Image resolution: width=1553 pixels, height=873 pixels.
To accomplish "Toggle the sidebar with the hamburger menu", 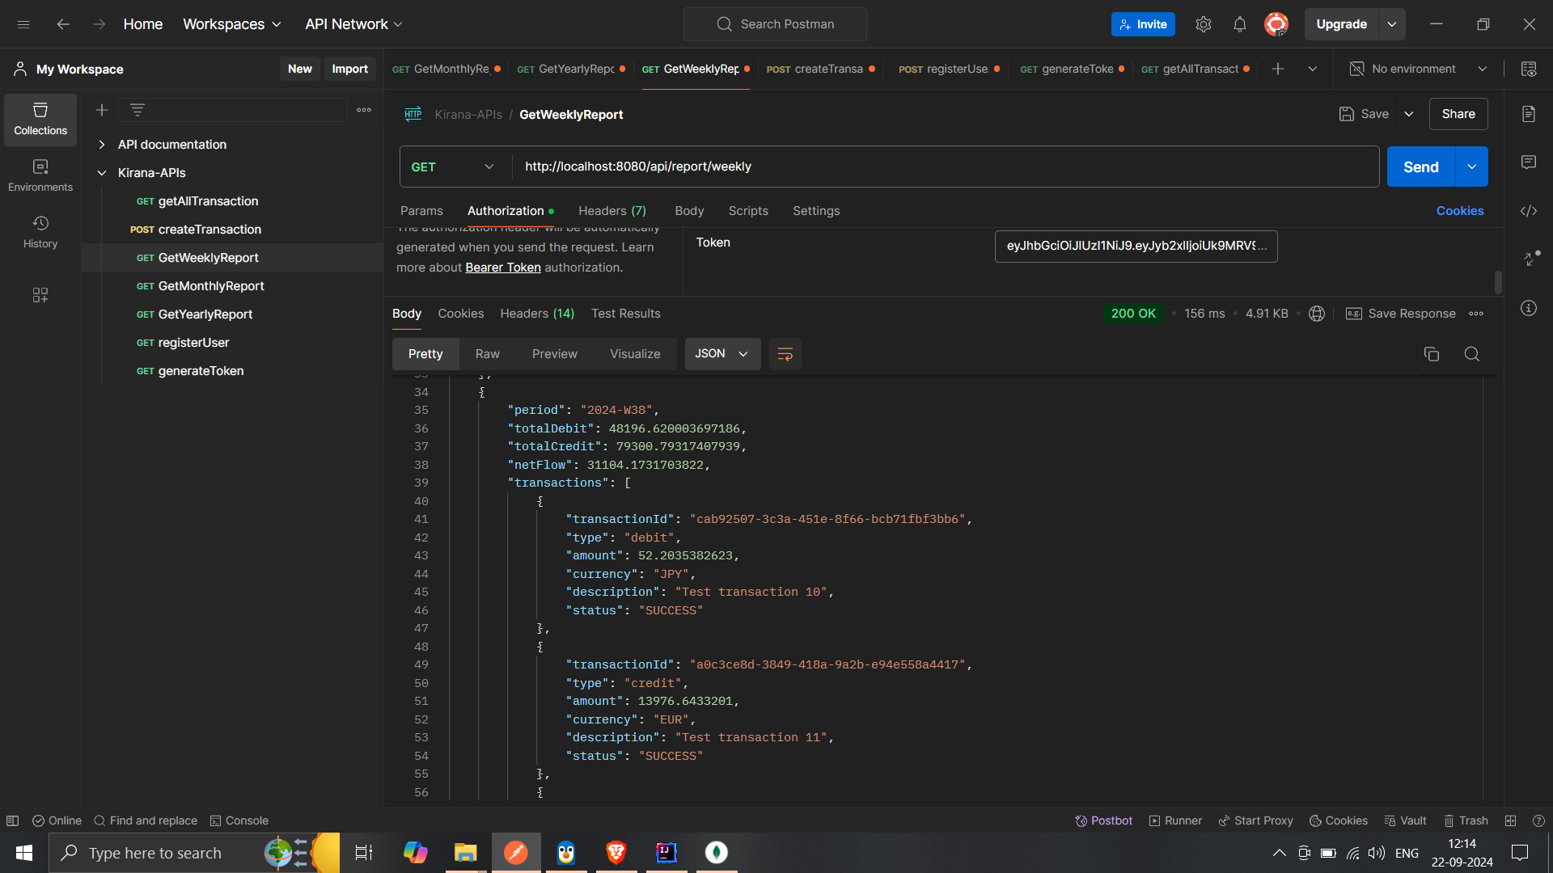I will 23,24.
